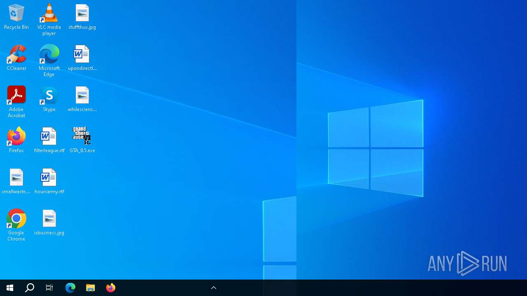
Task: Open Task View on the taskbar
Action: click(49, 288)
